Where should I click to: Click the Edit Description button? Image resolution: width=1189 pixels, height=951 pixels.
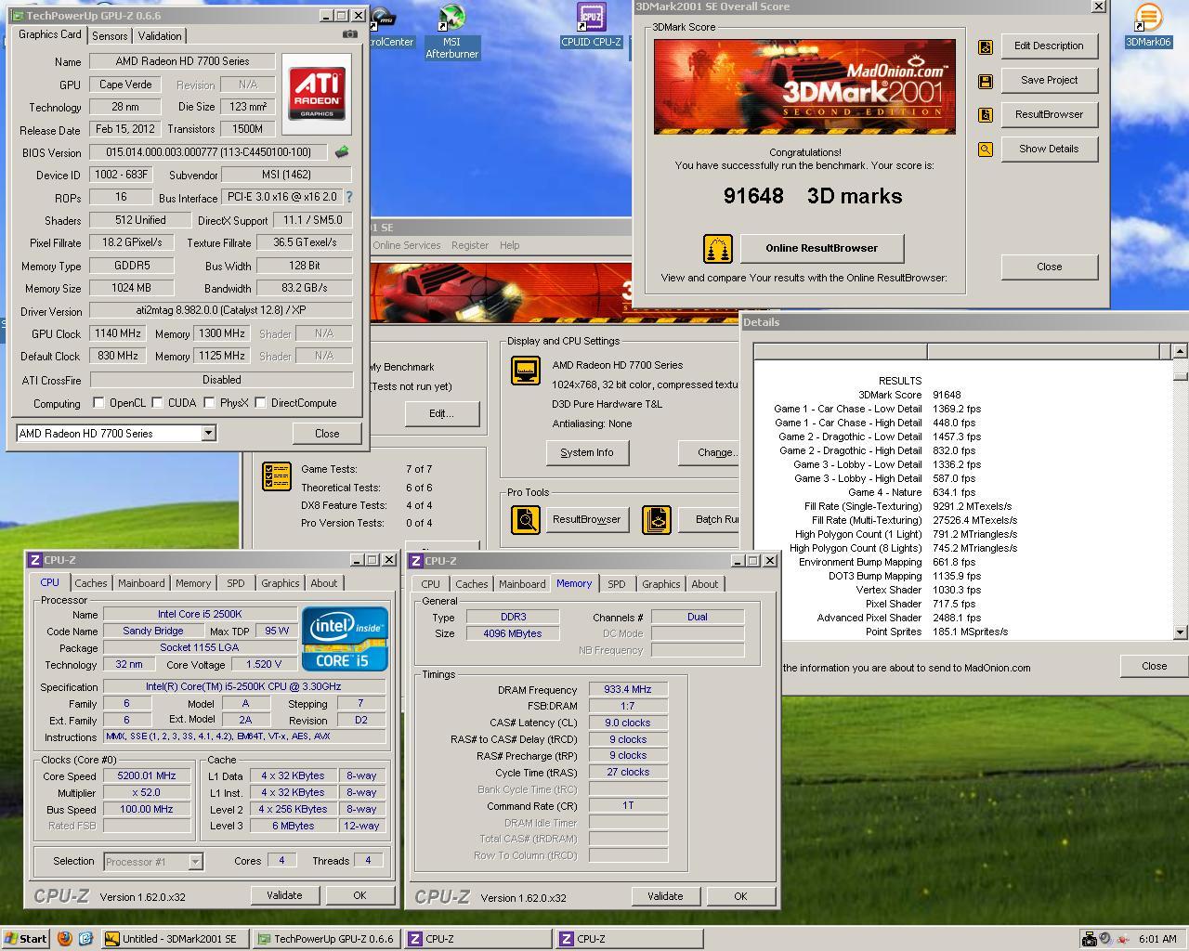(x=1049, y=46)
